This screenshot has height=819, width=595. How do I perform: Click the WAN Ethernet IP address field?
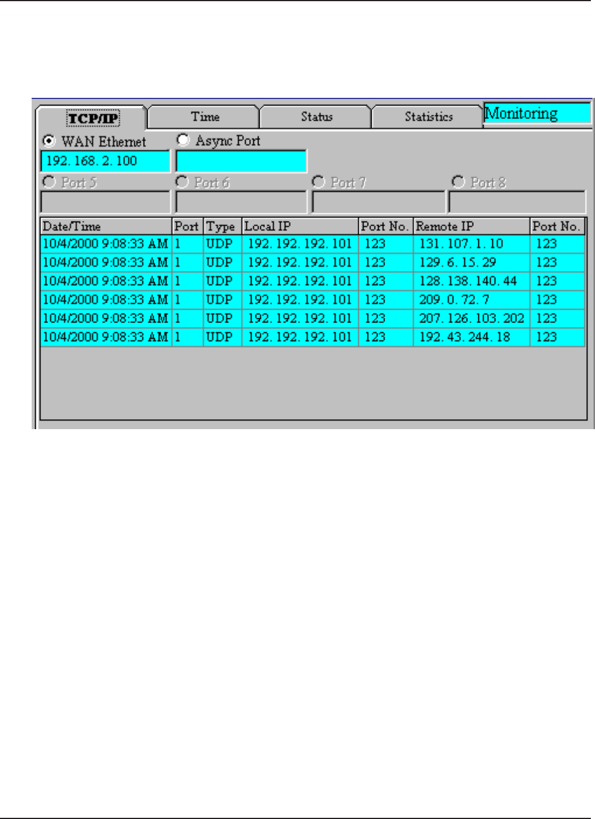pos(105,161)
